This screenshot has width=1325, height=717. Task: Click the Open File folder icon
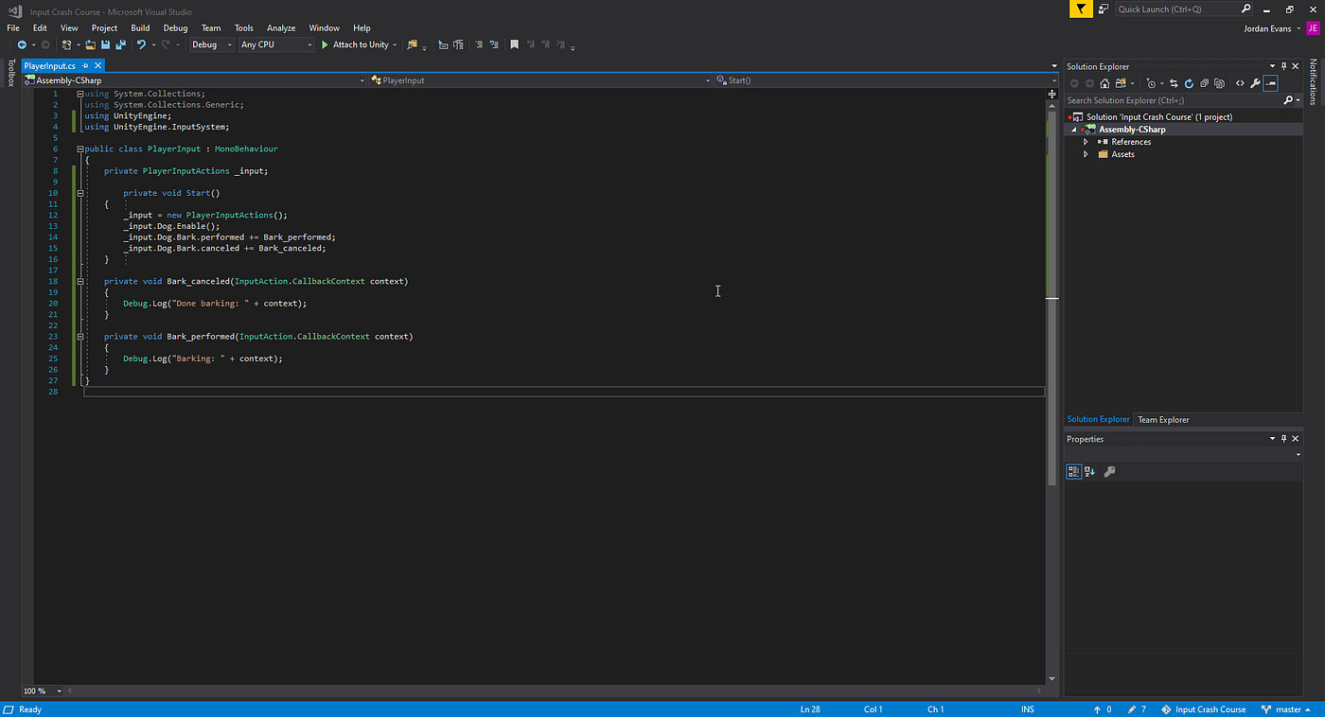(90, 44)
